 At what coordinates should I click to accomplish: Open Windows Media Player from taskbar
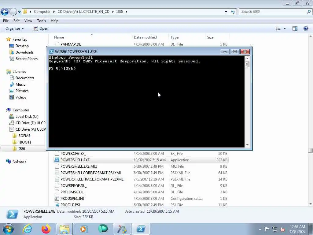[x=83, y=229]
